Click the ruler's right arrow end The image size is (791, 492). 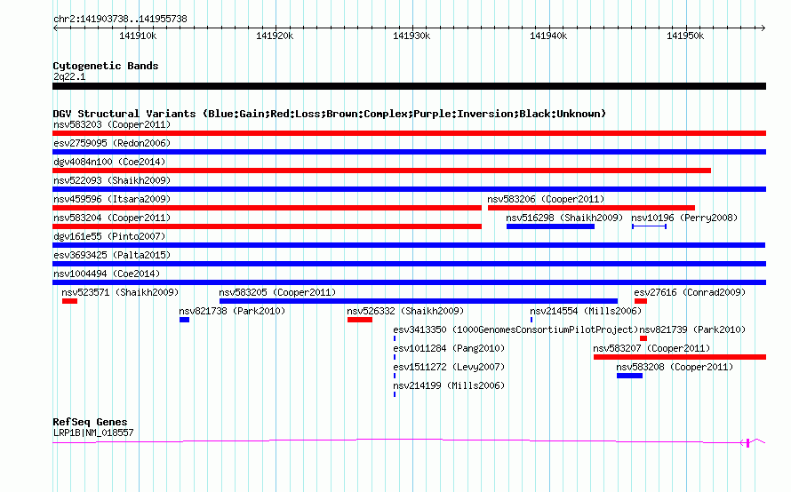pos(763,28)
